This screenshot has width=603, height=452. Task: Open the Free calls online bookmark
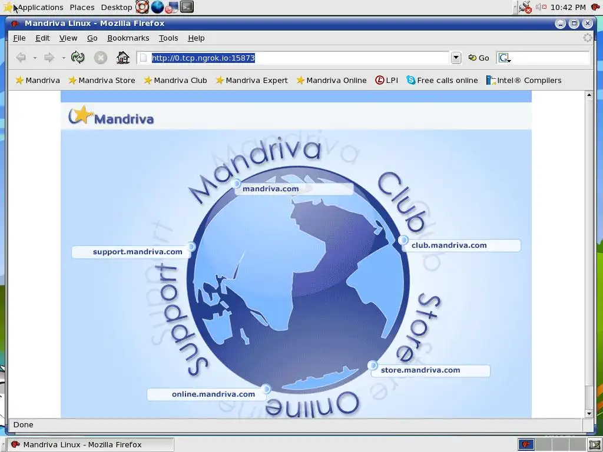(442, 80)
